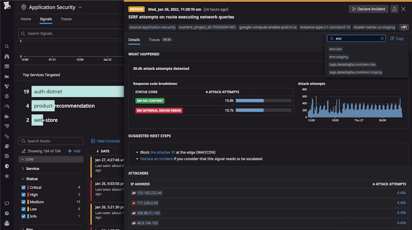Open Watchdog binoculars icon in sidebar
The image size is (412, 230).
point(7,56)
